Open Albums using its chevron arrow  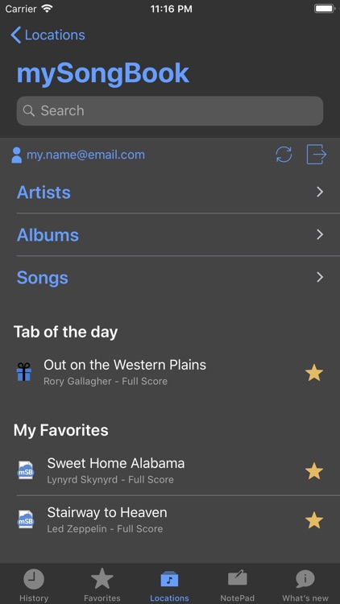click(x=320, y=234)
